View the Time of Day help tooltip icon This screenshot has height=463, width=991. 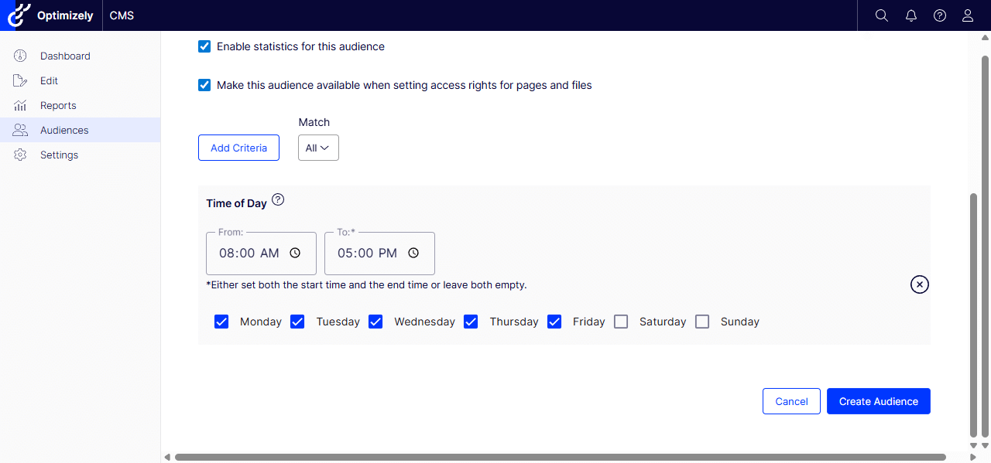coord(278,200)
